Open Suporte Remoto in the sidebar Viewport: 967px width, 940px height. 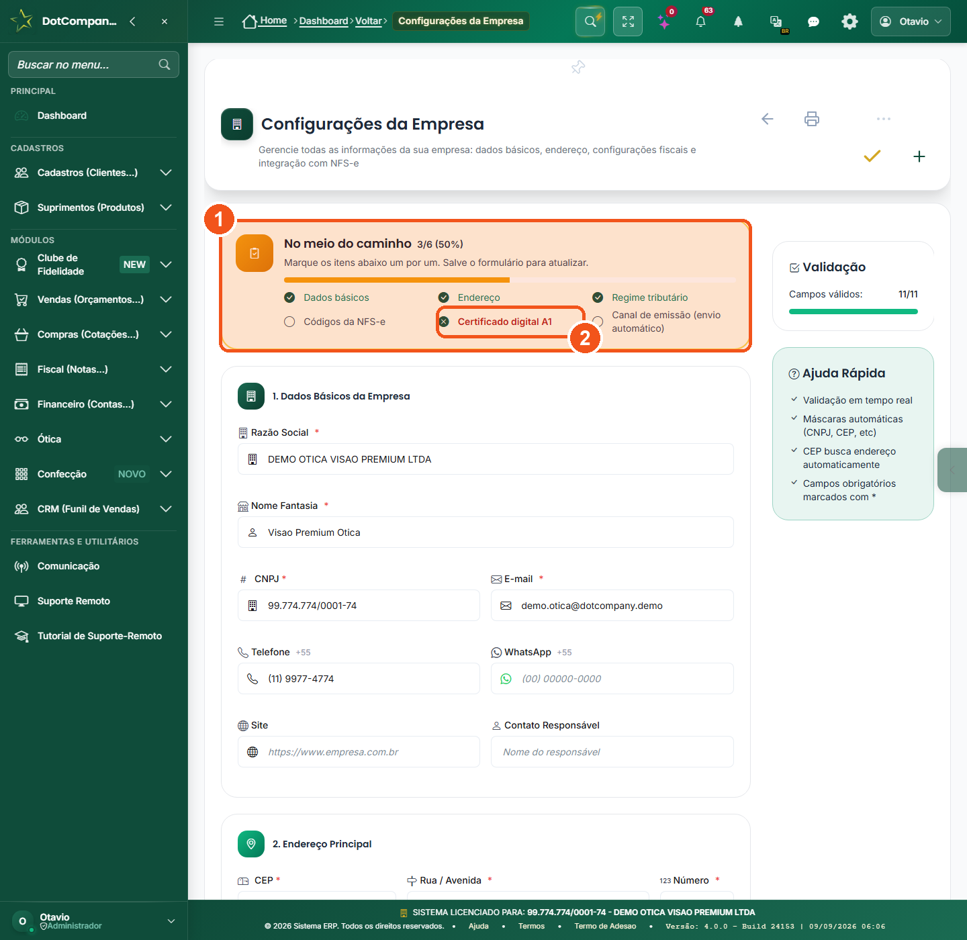click(x=94, y=601)
